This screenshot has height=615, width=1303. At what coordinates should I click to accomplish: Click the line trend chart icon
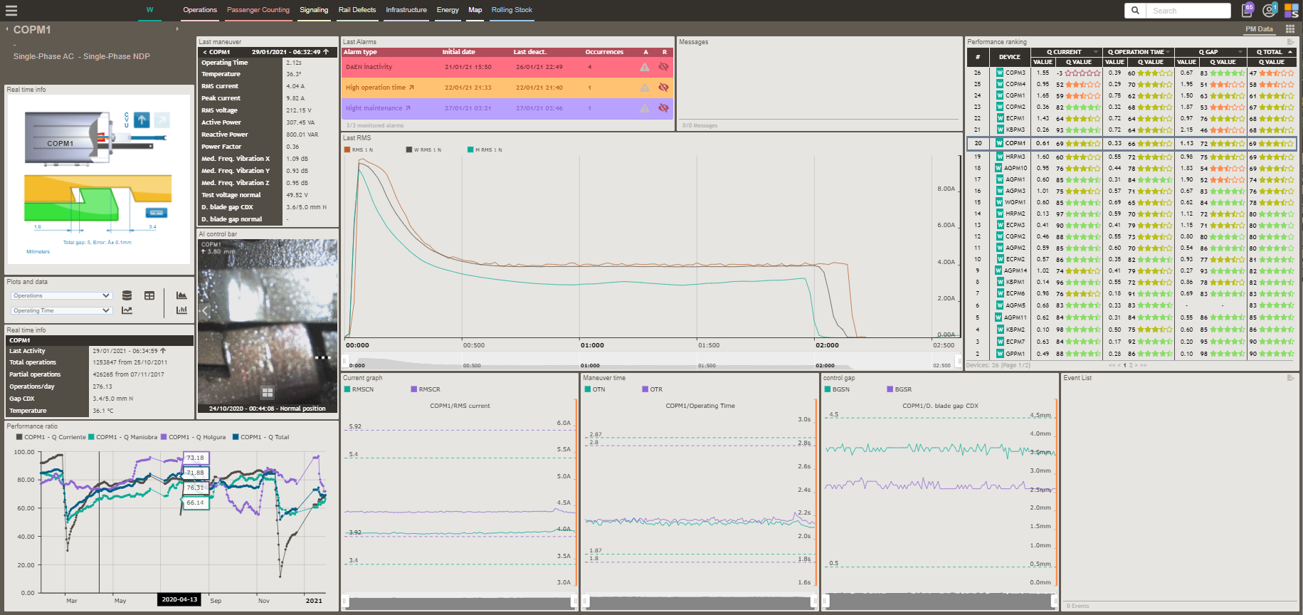point(127,310)
